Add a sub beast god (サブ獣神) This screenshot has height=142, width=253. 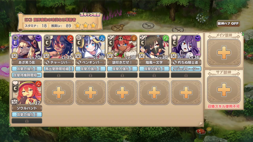pos(224,90)
